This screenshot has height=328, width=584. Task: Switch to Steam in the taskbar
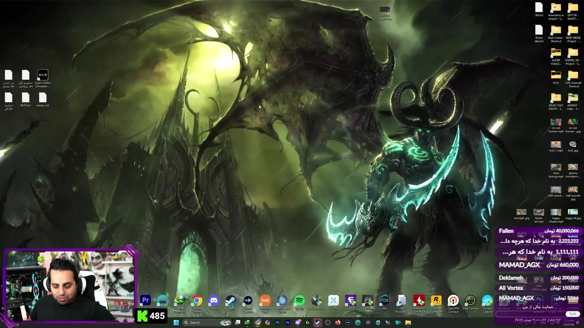(318, 323)
